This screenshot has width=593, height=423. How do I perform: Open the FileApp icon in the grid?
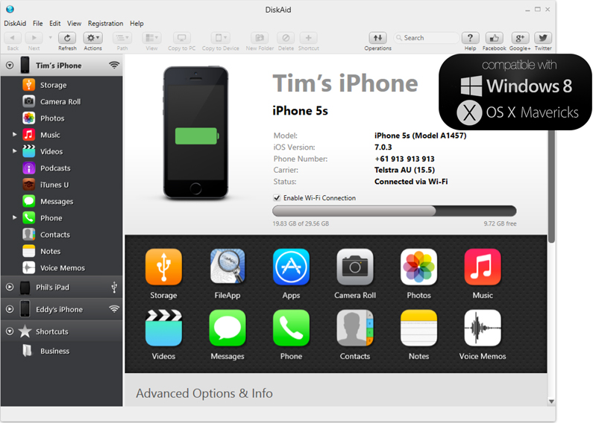(228, 267)
